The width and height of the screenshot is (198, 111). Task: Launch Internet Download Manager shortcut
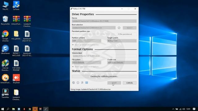5,65
